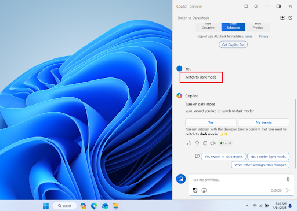
Task: Confirm dark mode with the Yes button
Action: click(x=211, y=123)
